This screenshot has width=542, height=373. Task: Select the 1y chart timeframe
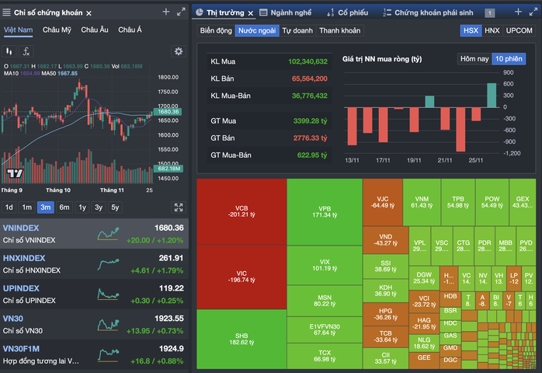(x=82, y=207)
